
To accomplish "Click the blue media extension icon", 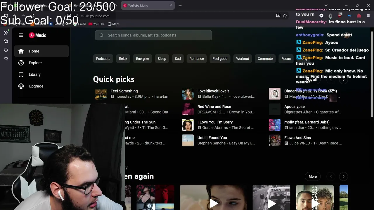I will [349, 16].
